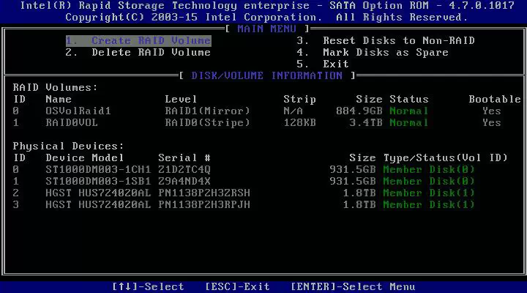This screenshot has width=527, height=293.
Task: Click the ESC Exit hint in footer
Action: point(237,287)
